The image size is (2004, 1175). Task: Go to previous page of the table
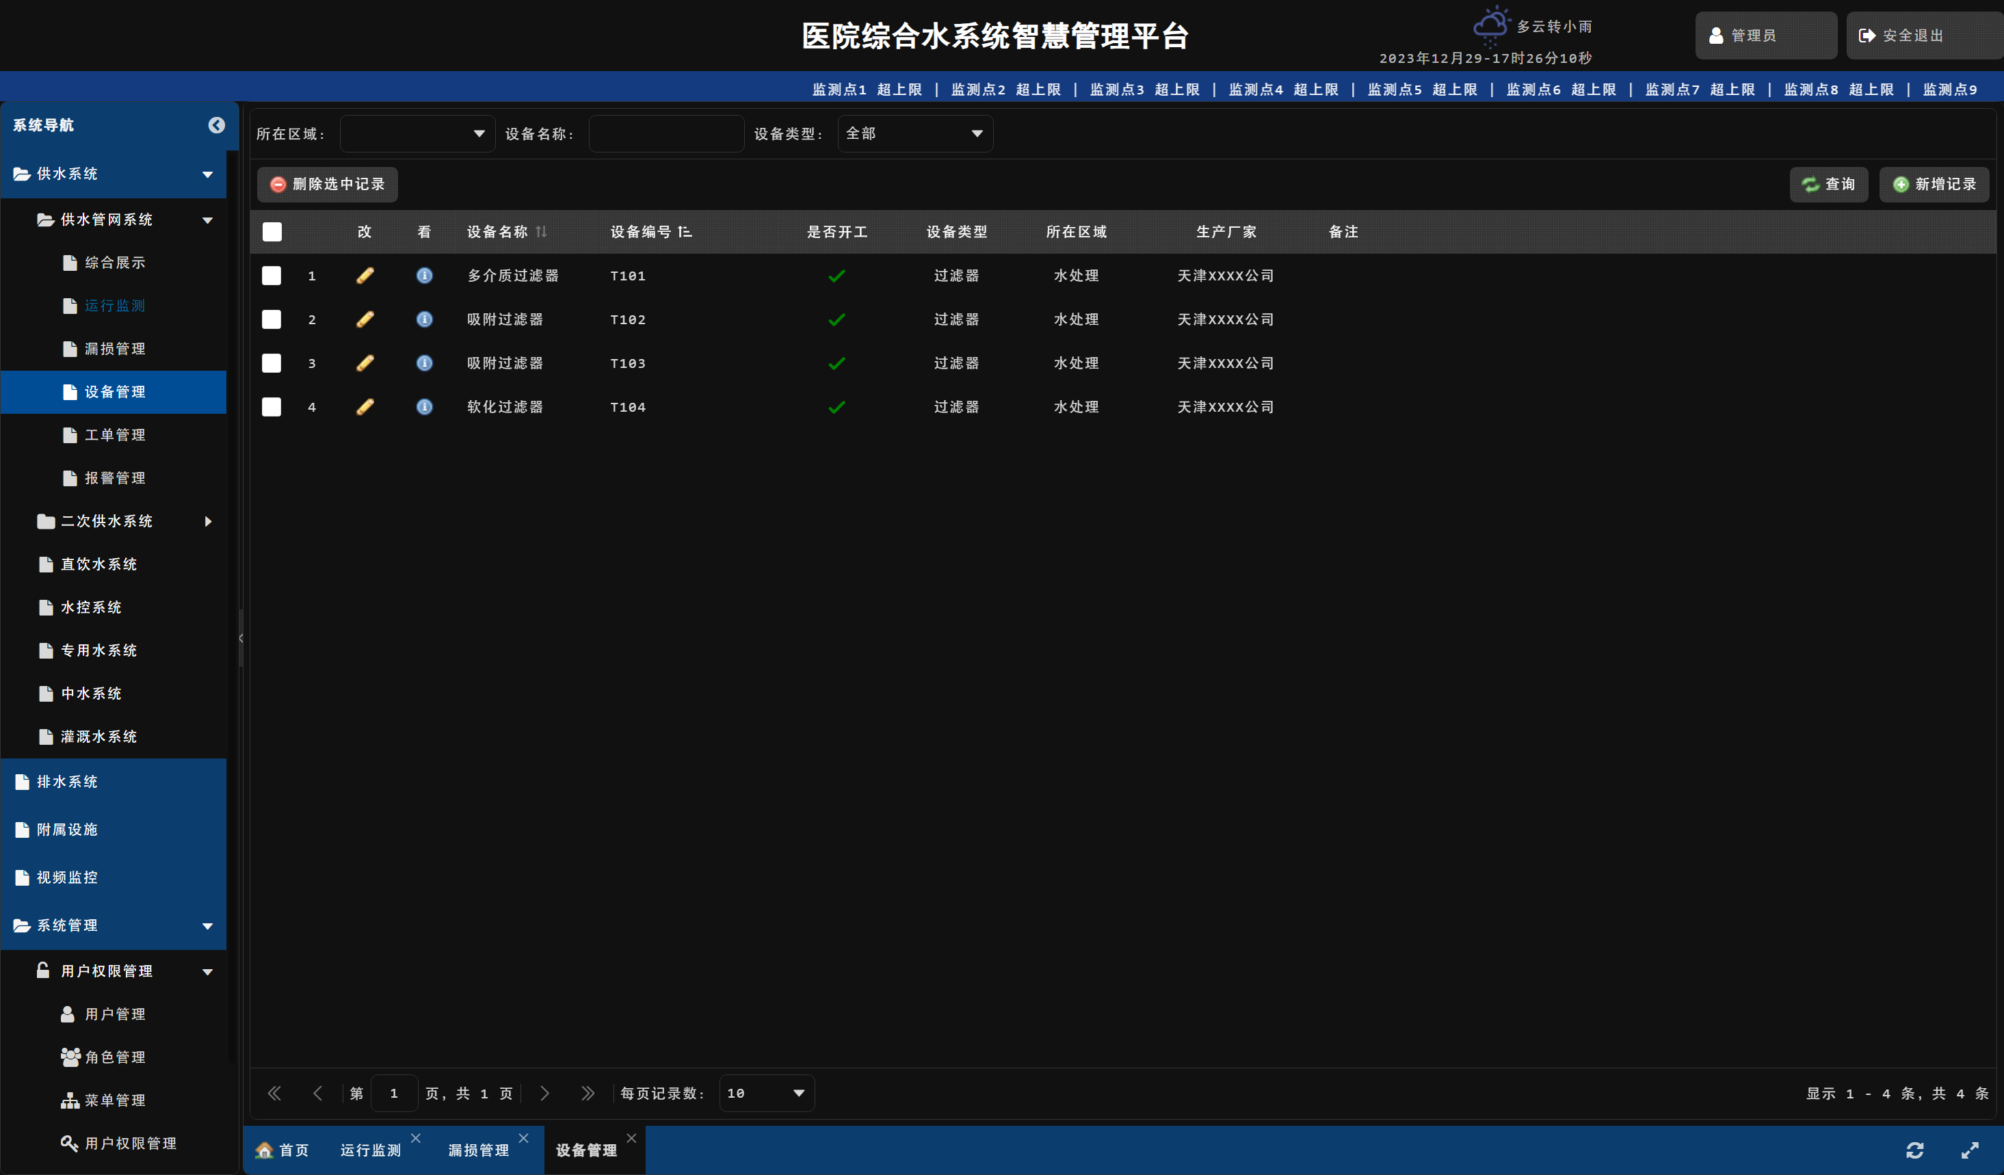pos(318,1094)
